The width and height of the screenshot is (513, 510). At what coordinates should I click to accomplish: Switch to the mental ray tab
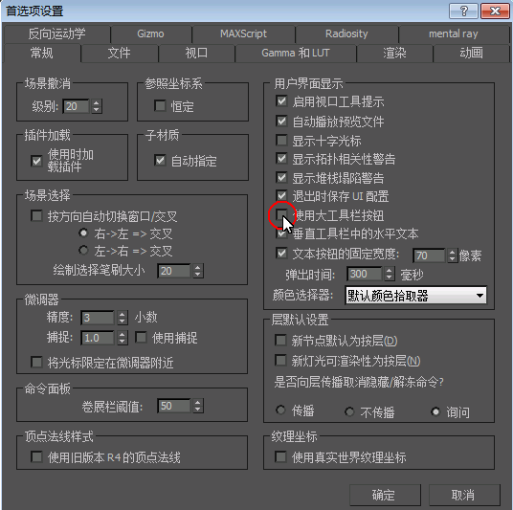tap(453, 33)
